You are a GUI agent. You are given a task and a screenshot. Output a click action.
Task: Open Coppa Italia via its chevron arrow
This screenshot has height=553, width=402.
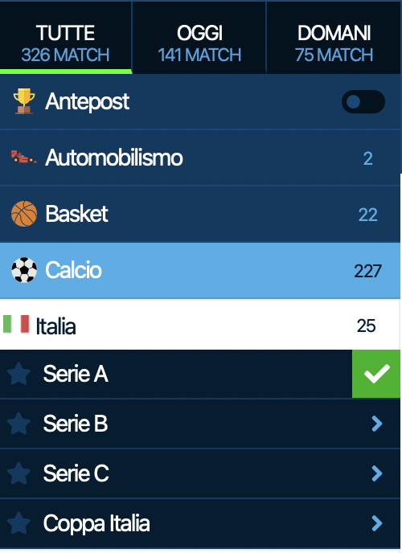click(377, 523)
